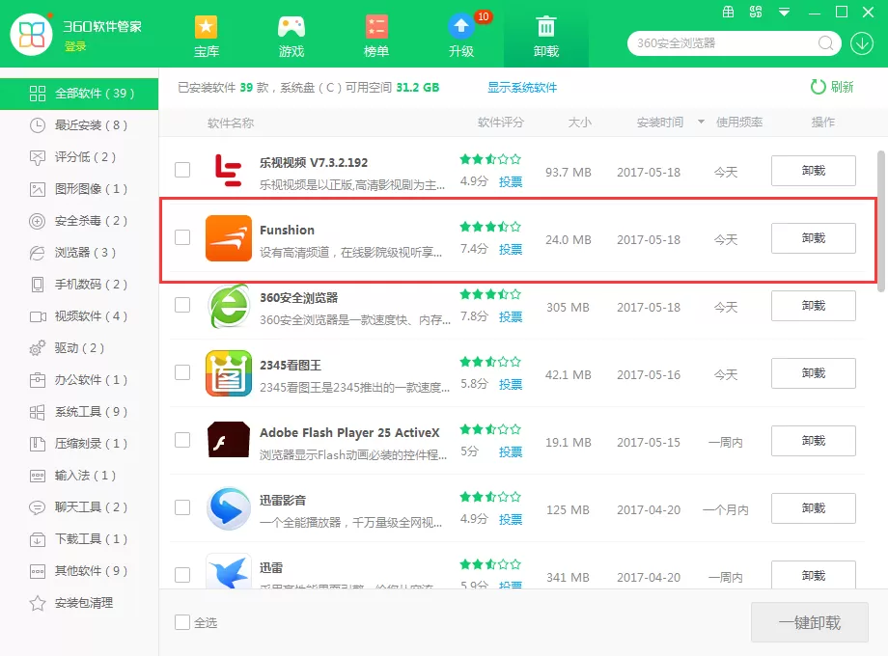Sort by 软件名称 column header
This screenshot has width=888, height=656.
(x=231, y=123)
